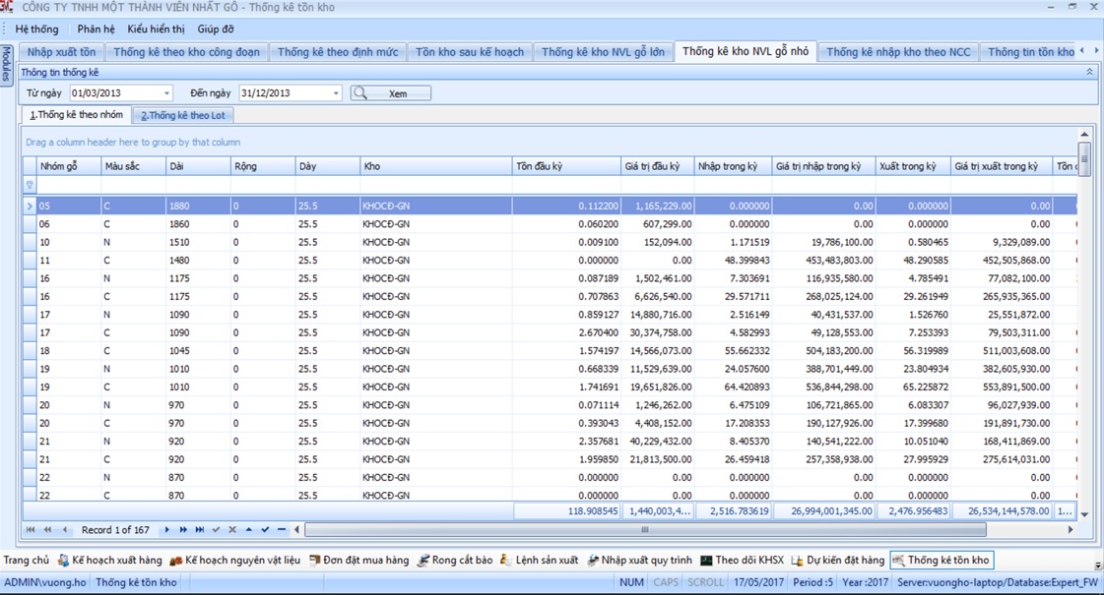Switch to Nhập xuất tồn tab

tap(61, 52)
